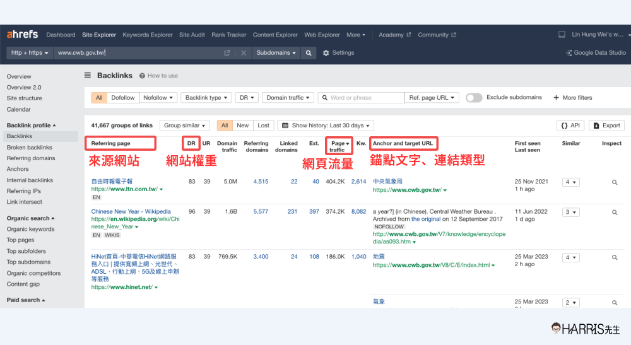Open Web Explorer
Image resolution: width=631 pixels, height=345 pixels.
tap(322, 35)
